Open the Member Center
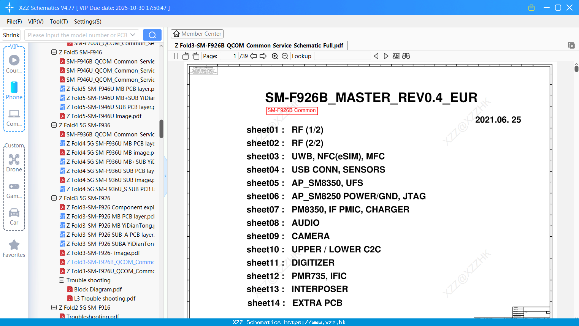The width and height of the screenshot is (579, 326). 197,34
